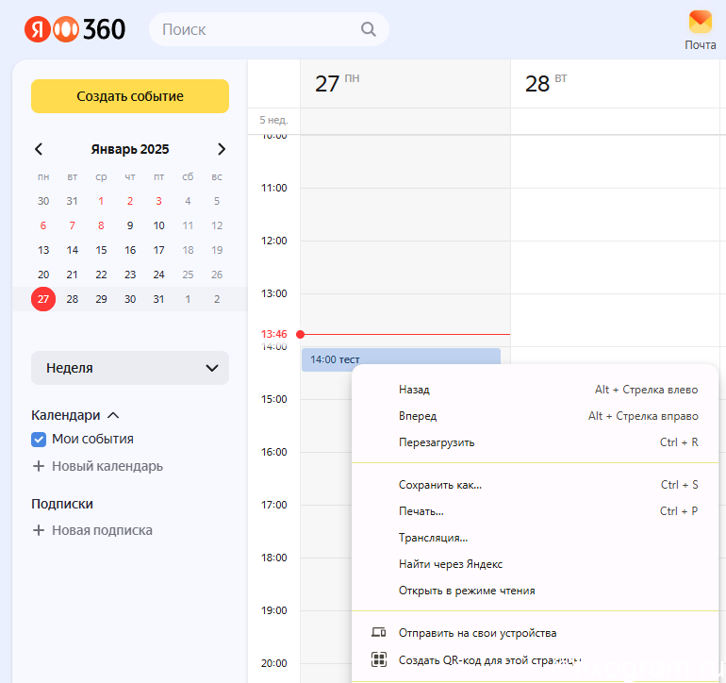Viewport: 726px width, 683px height.
Task: Click Новый календарь link
Action: tap(107, 466)
